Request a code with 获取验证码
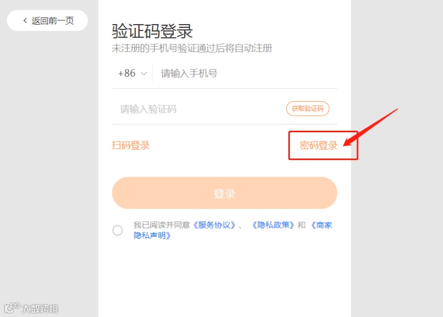This screenshot has height=317, width=443. (x=308, y=109)
